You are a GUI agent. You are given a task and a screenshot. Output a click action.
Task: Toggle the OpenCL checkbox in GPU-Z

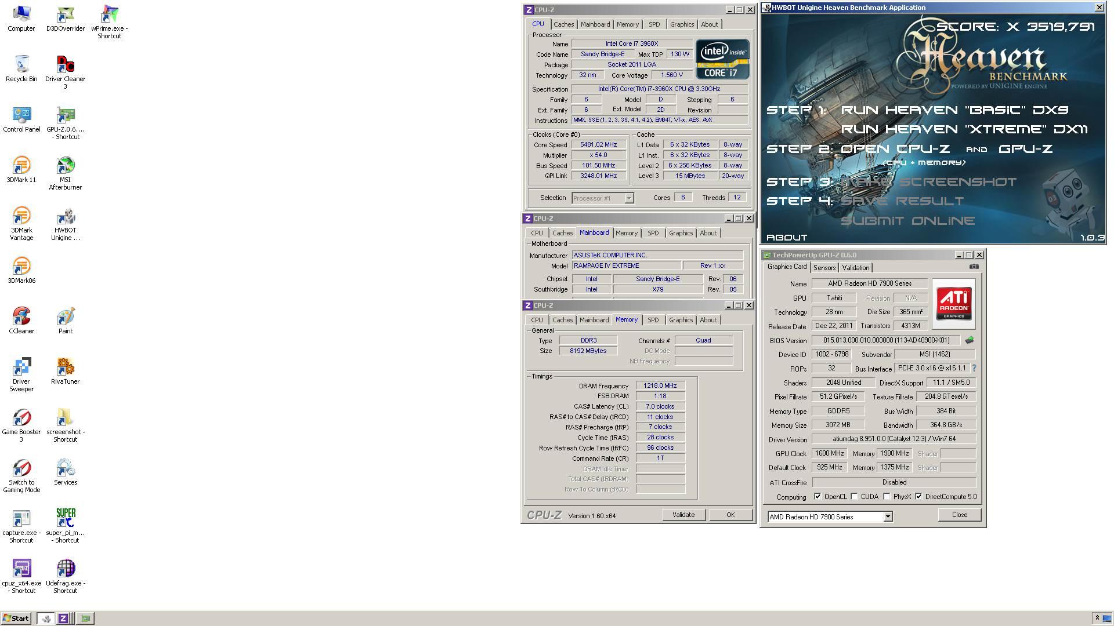818,497
